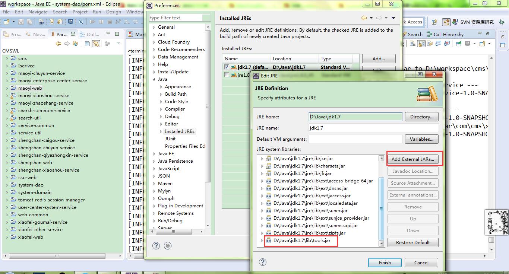Click the Open Perspective icon

[434, 22]
